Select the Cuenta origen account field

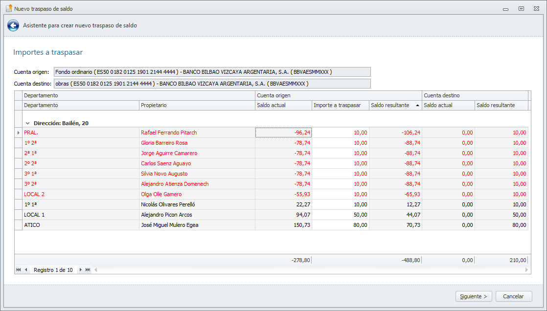pyautogui.click(x=212, y=72)
